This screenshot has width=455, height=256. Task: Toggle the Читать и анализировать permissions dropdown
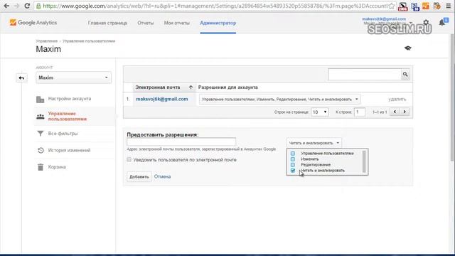(314, 143)
